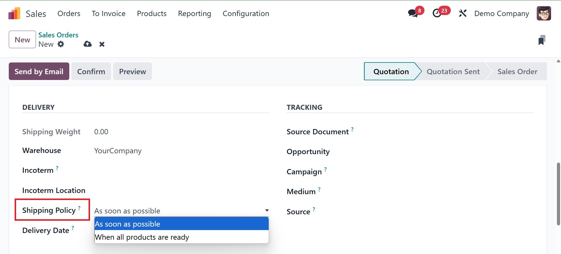This screenshot has width=561, height=254.
Task: Click the Send by Email button
Action: coord(39,72)
